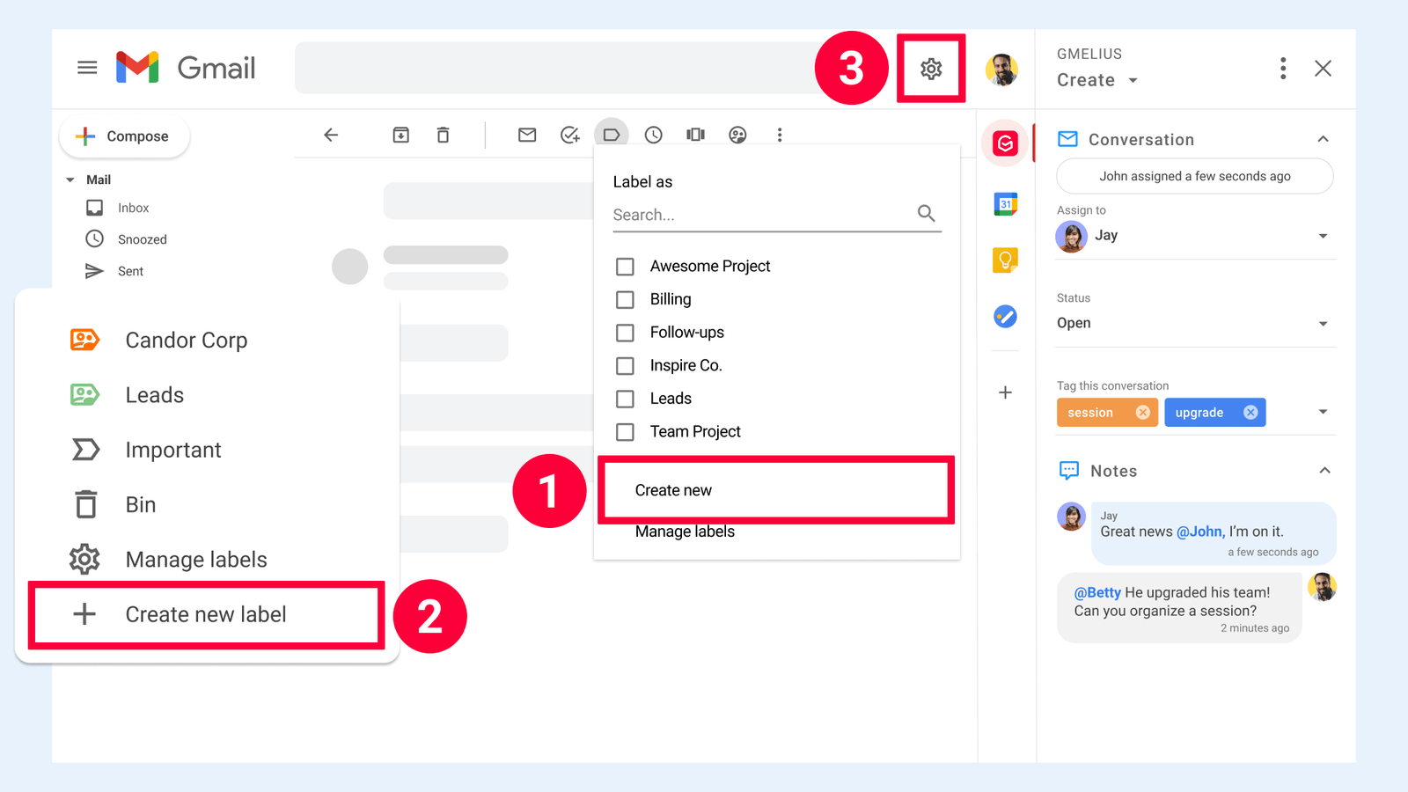Open the snooze clock icon
The height and width of the screenshot is (792, 1408).
[653, 135]
